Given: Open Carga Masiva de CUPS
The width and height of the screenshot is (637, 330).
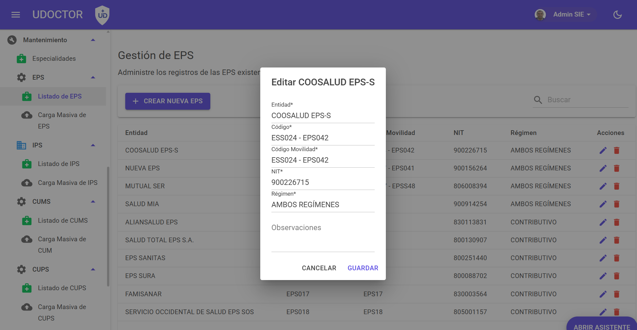Looking at the screenshot, I should click(62, 312).
